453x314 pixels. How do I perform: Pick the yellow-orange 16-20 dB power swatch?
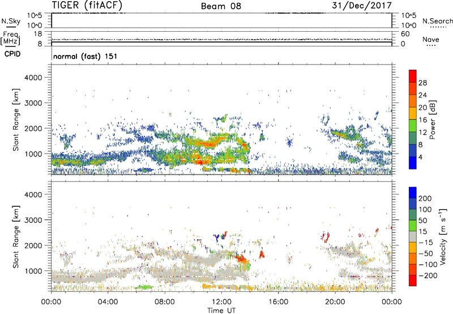pyautogui.click(x=413, y=113)
